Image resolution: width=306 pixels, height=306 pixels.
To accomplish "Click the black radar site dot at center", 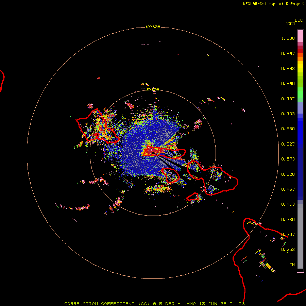I will [153, 153].
